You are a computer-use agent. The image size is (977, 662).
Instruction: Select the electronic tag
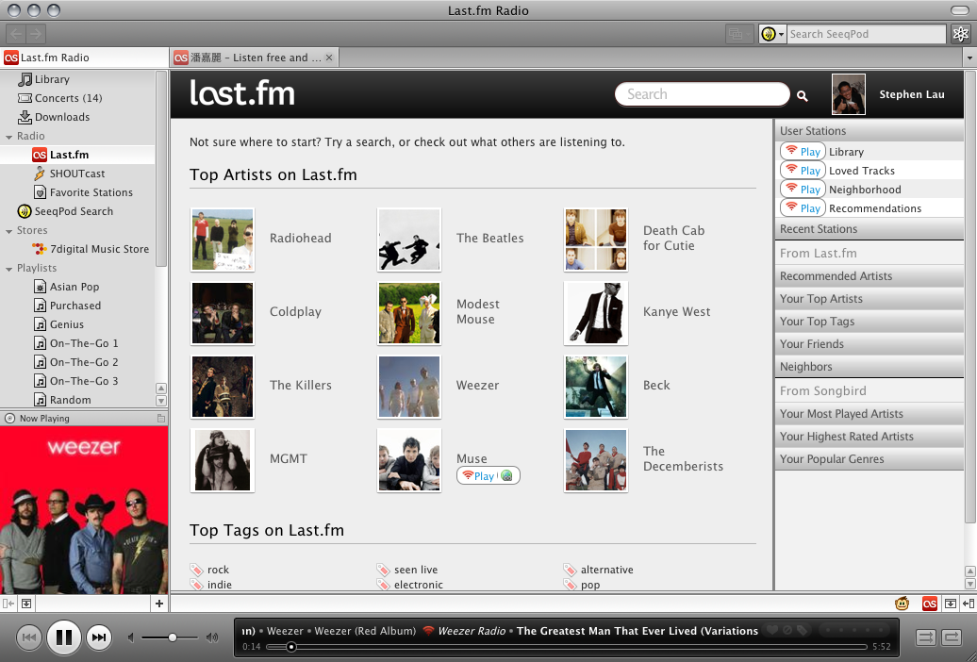tap(418, 585)
